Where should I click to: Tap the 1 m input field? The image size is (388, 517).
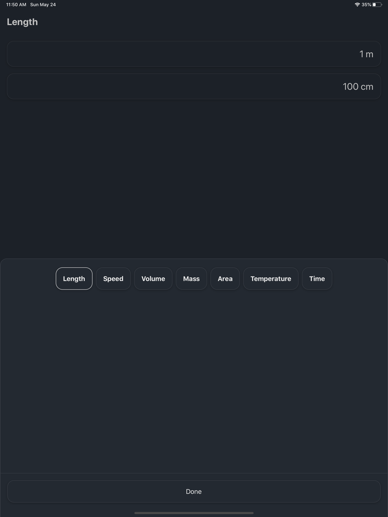[x=194, y=54]
